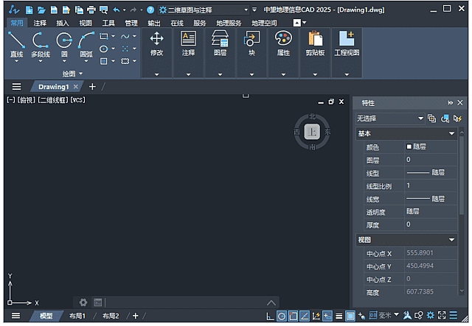This screenshot has height=326, width=472.
Task: Click the 修改 (Modify) move icon
Action: point(156,40)
